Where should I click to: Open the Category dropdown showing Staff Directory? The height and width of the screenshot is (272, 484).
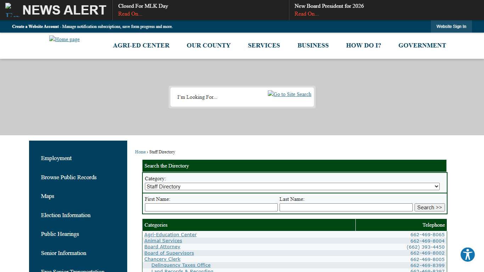coord(292,186)
